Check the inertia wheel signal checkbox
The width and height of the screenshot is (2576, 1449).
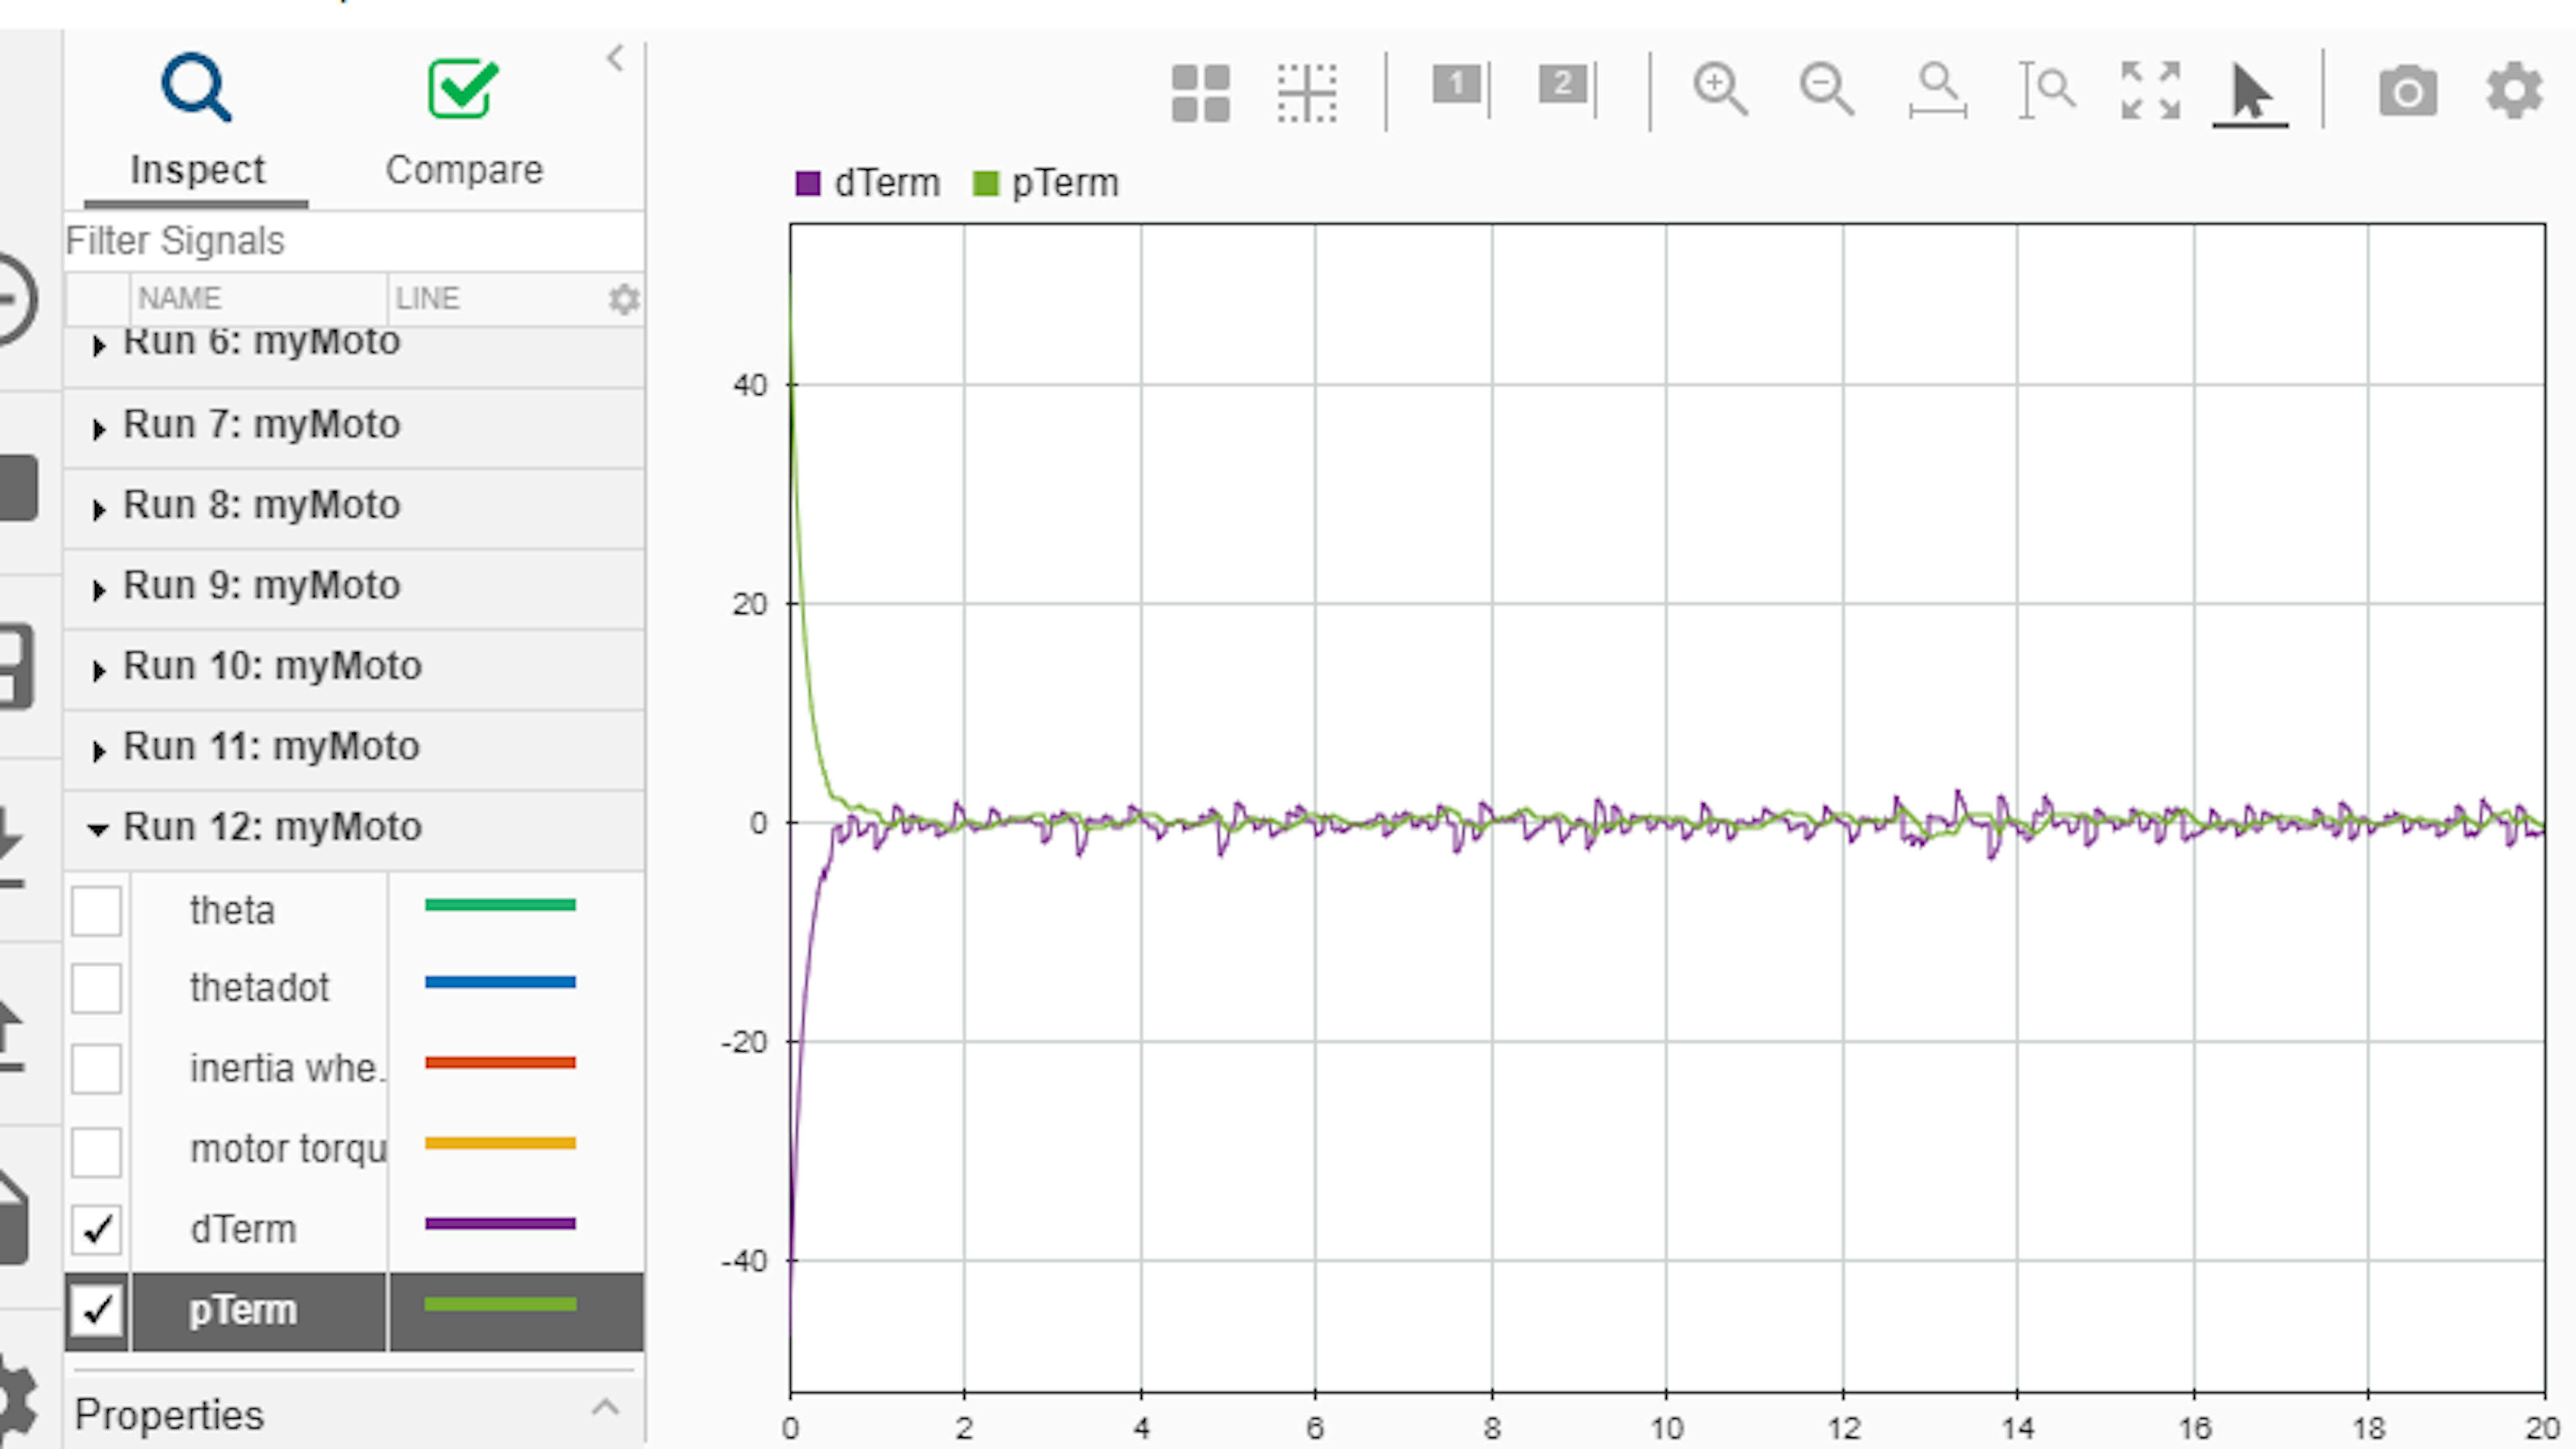[96, 1069]
